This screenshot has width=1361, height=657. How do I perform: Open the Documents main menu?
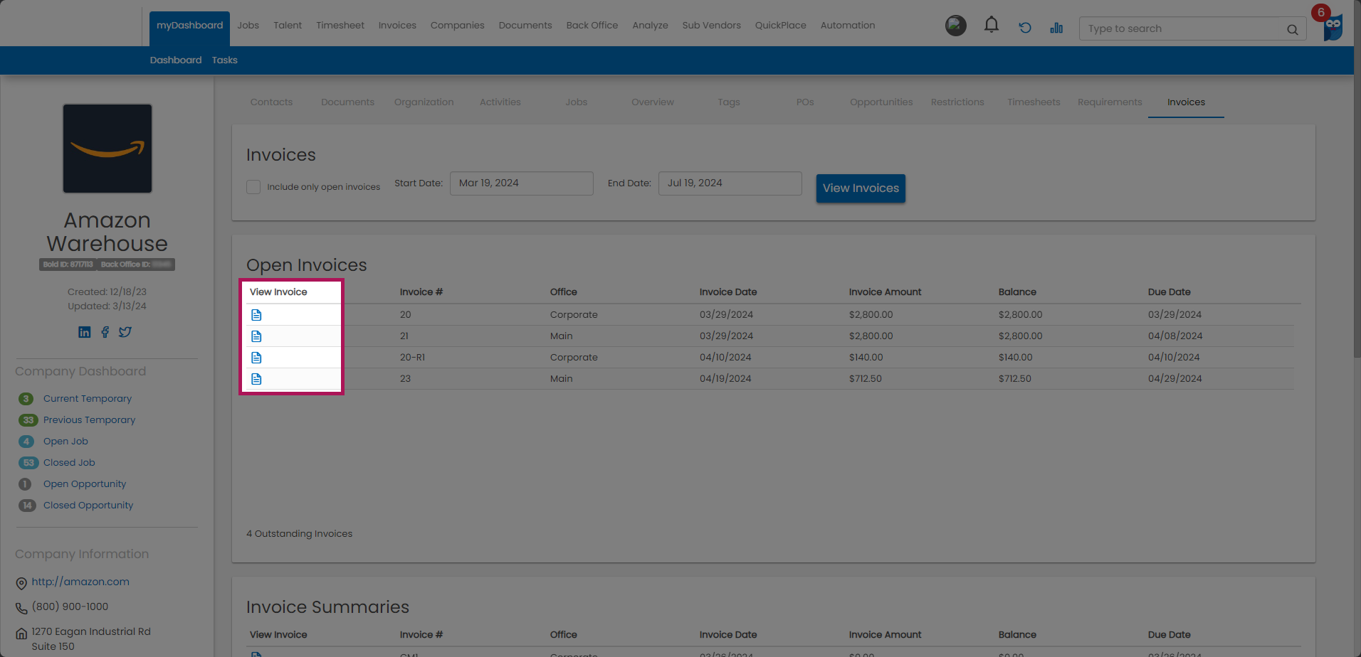click(525, 26)
